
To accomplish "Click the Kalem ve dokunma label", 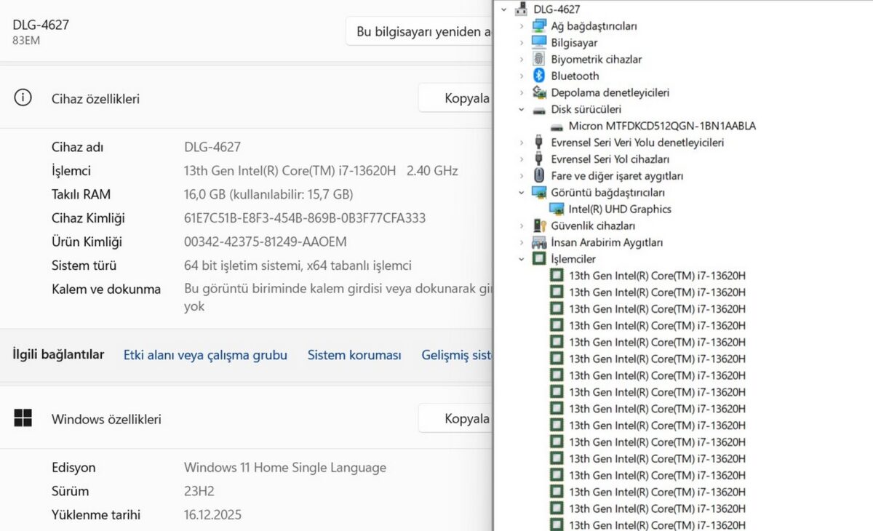I will pos(106,289).
